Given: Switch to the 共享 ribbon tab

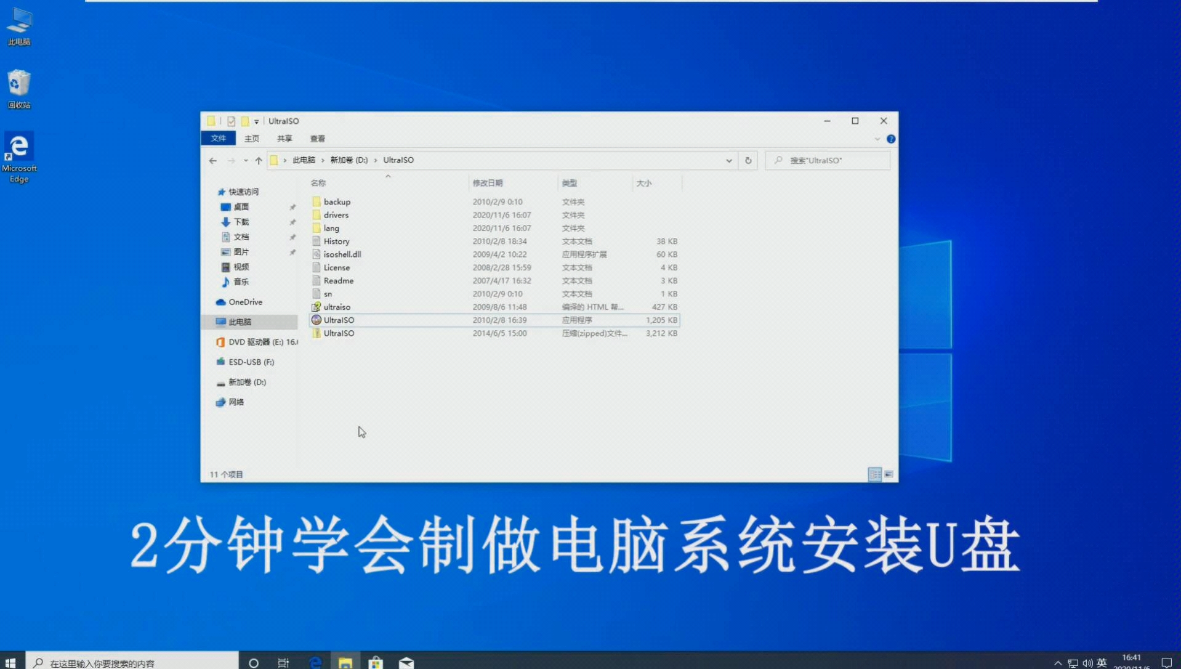Looking at the screenshot, I should (284, 139).
